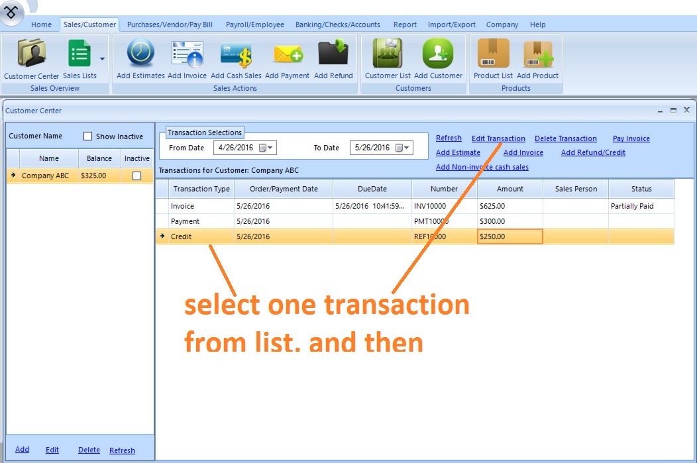Click the Add Cash Sales icon
Screen dimensions: 697x463
(236, 54)
